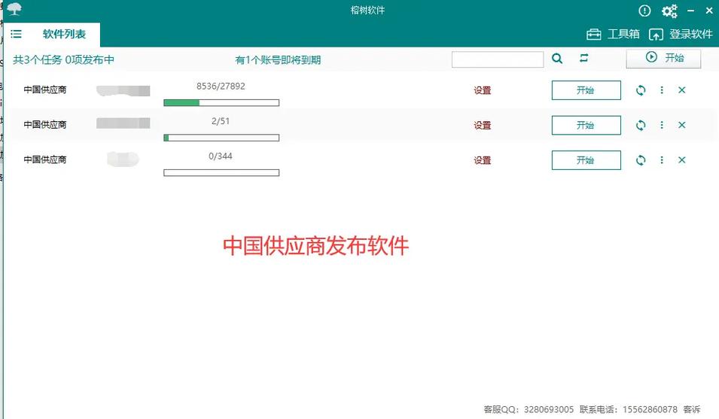The width and height of the screenshot is (719, 419).
Task: Open 登录软件 login menu
Action: (681, 35)
